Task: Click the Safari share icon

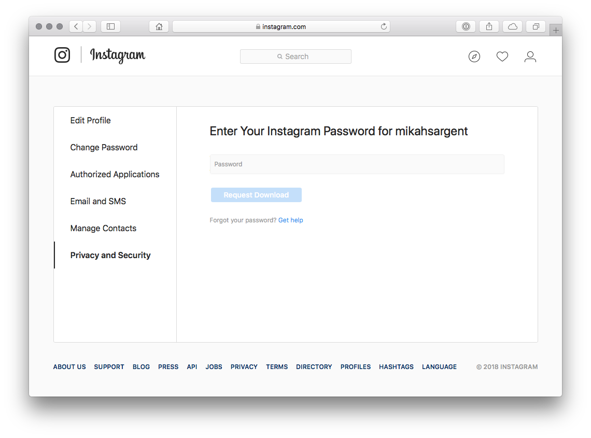Action: point(489,26)
